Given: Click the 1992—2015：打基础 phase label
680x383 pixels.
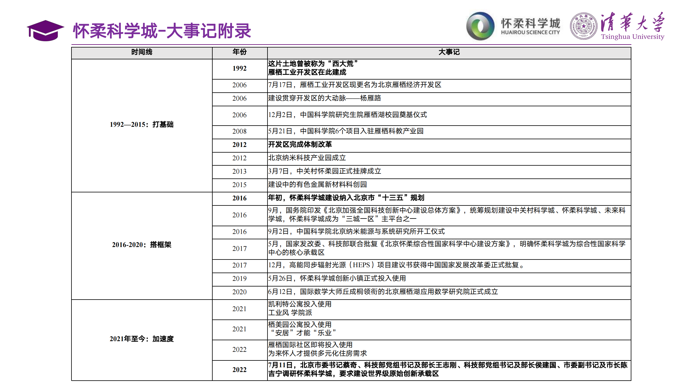Looking at the screenshot, I should (142, 125).
